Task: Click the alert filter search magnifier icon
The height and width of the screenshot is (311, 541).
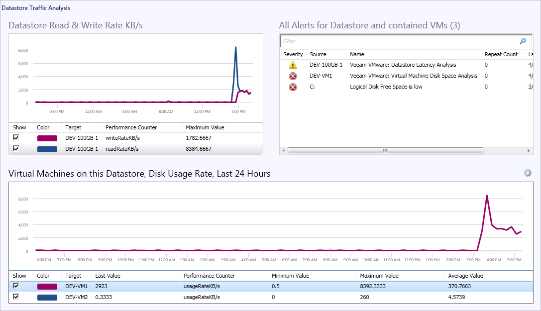Action: pyautogui.click(x=523, y=41)
